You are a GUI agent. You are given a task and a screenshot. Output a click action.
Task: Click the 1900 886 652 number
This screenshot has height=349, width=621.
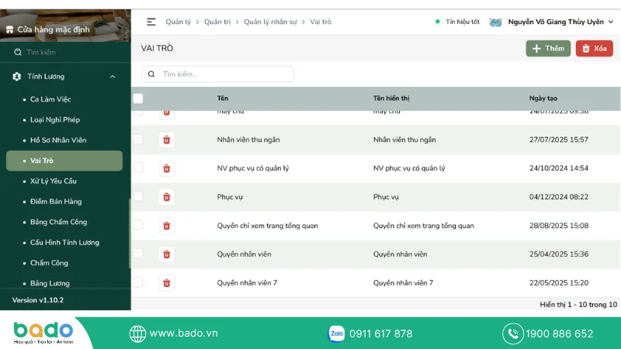[559, 333]
